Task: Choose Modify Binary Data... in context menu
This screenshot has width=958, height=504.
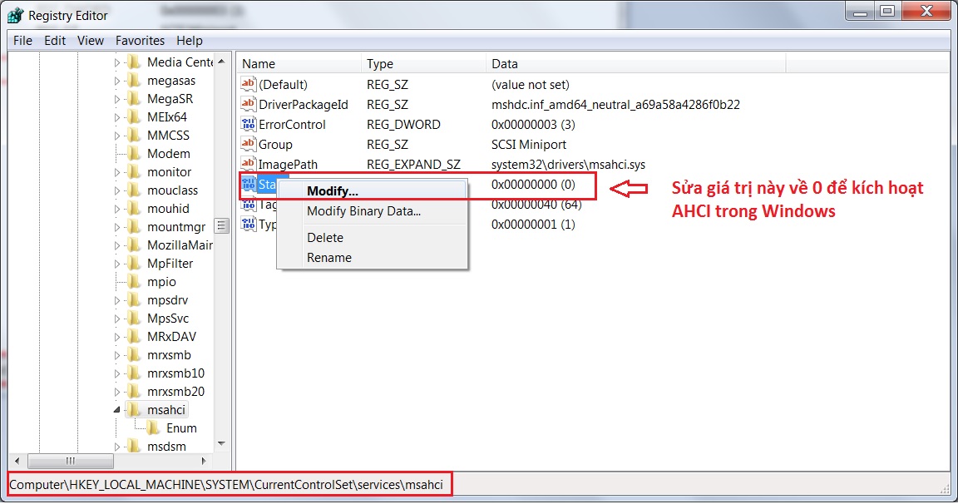Action: click(372, 211)
